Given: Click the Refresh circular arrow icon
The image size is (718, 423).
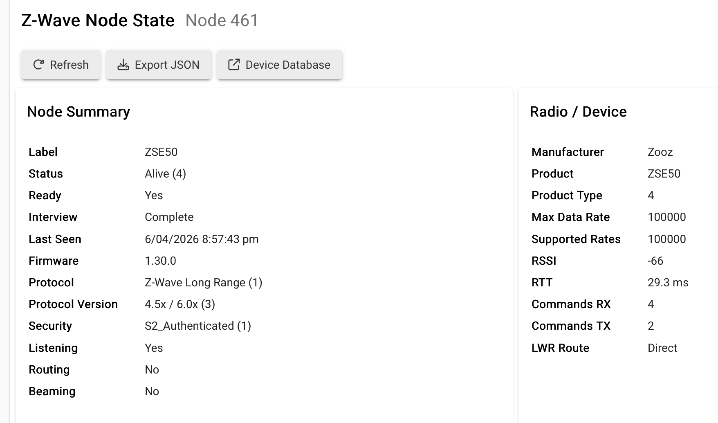Looking at the screenshot, I should pyautogui.click(x=38, y=65).
